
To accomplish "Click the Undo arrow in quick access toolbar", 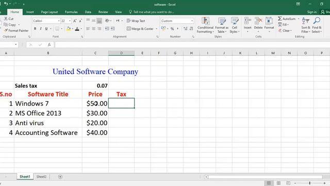I will [6, 4].
